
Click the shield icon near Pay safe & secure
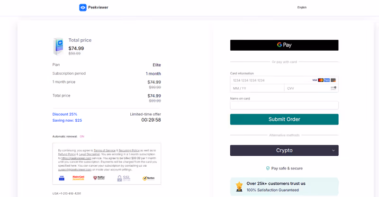268,168
